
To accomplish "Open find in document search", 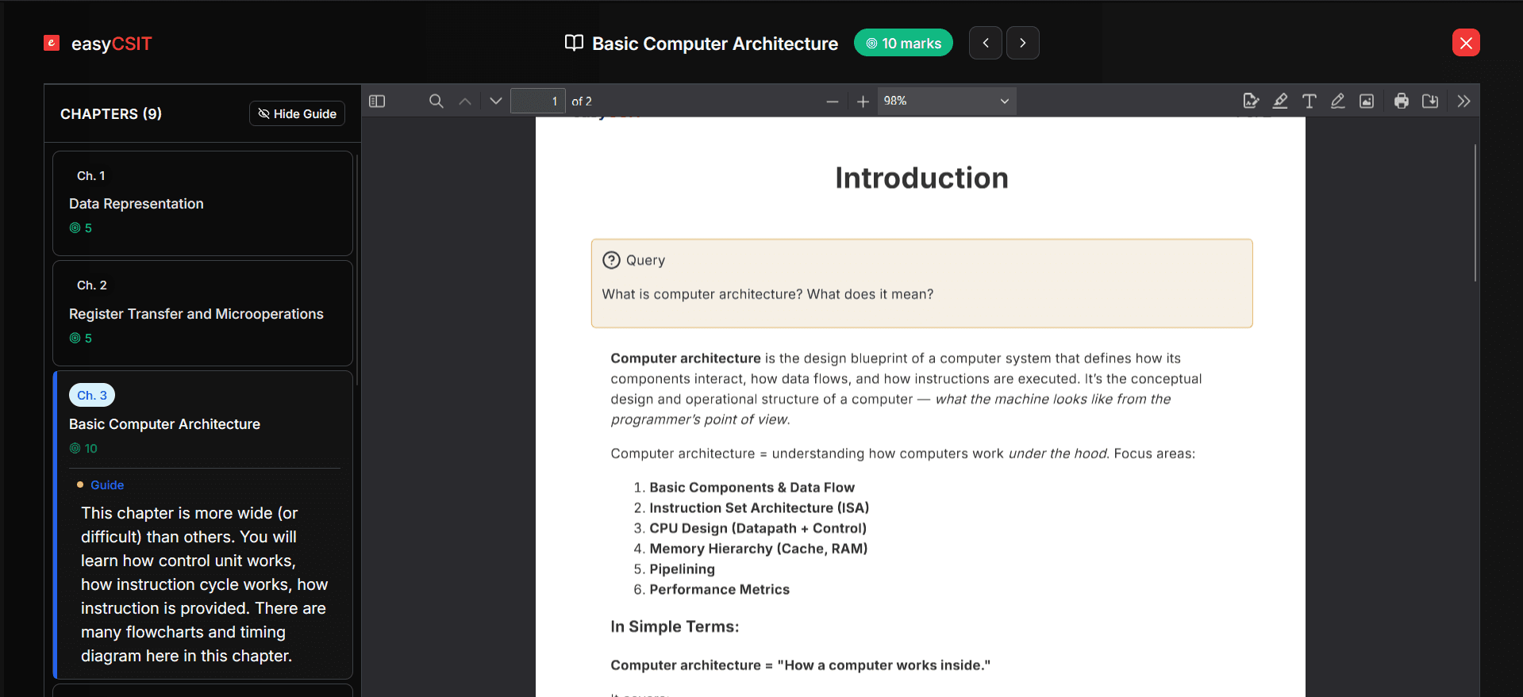I will tap(436, 101).
